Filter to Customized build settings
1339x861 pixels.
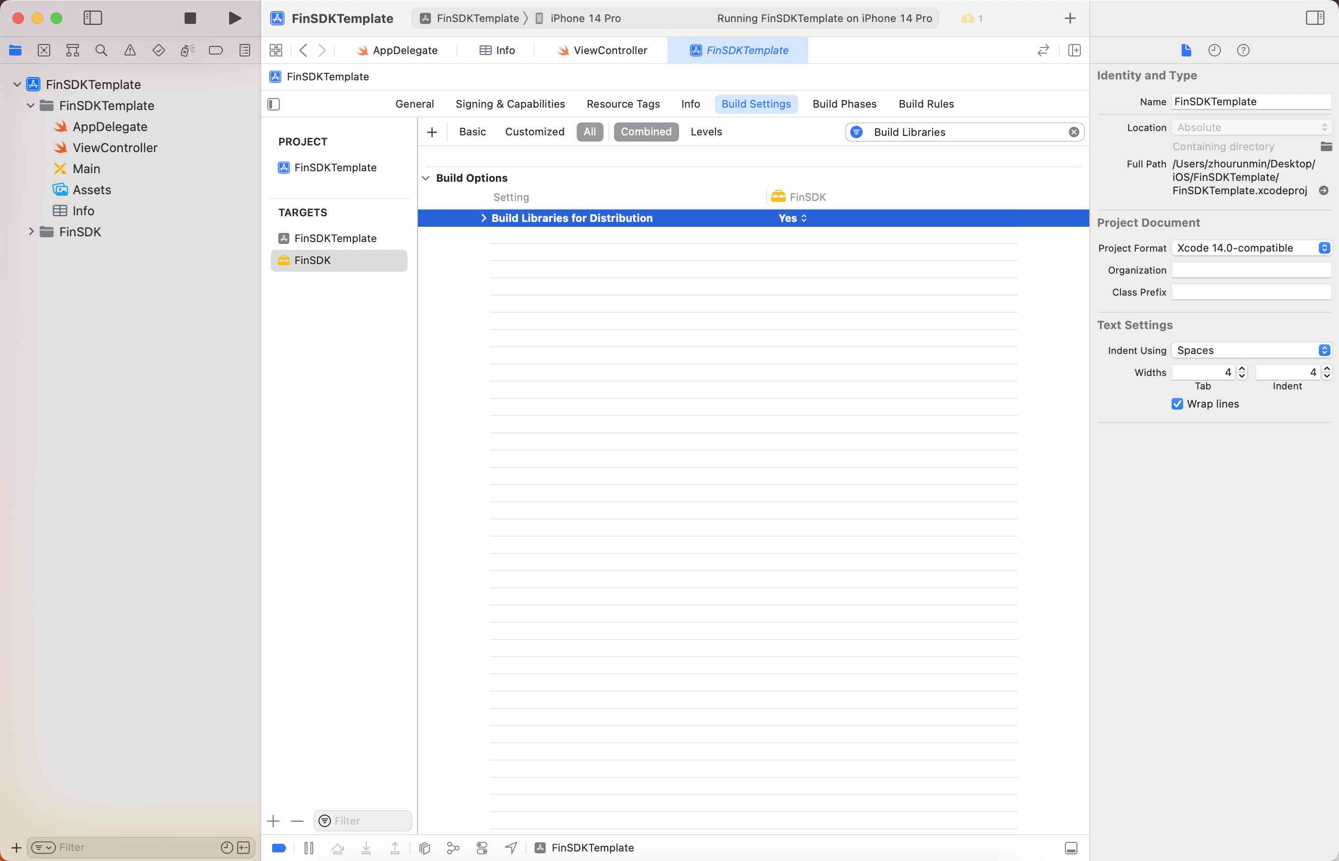point(535,132)
